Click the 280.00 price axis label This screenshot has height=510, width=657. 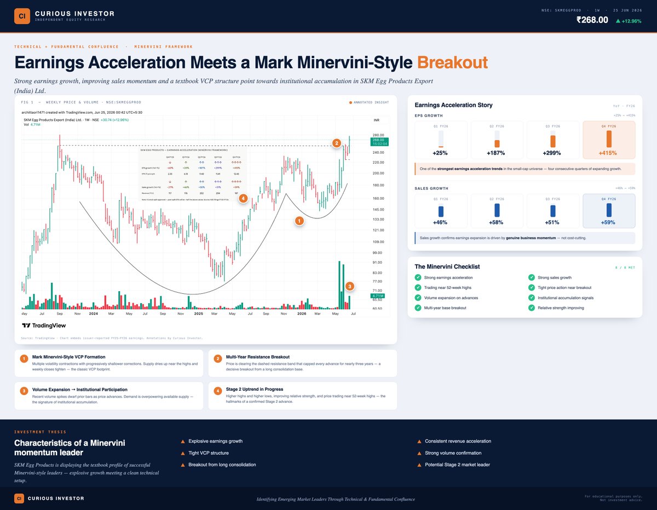coord(378,135)
